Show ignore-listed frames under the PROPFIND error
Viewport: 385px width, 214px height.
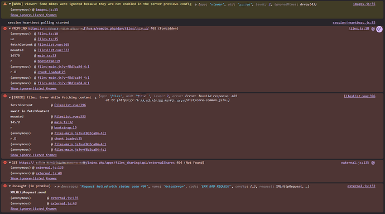(x=33, y=88)
